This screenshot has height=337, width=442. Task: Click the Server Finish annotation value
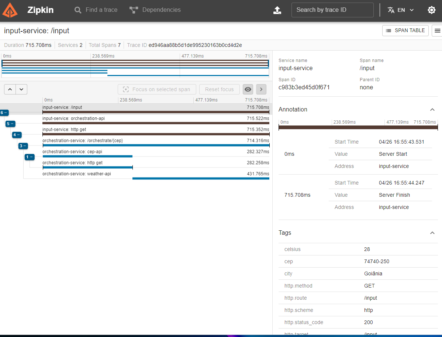pos(394,195)
